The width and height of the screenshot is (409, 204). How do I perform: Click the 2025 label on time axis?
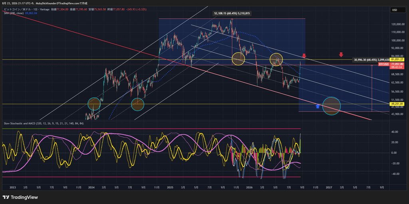click(x=170, y=187)
